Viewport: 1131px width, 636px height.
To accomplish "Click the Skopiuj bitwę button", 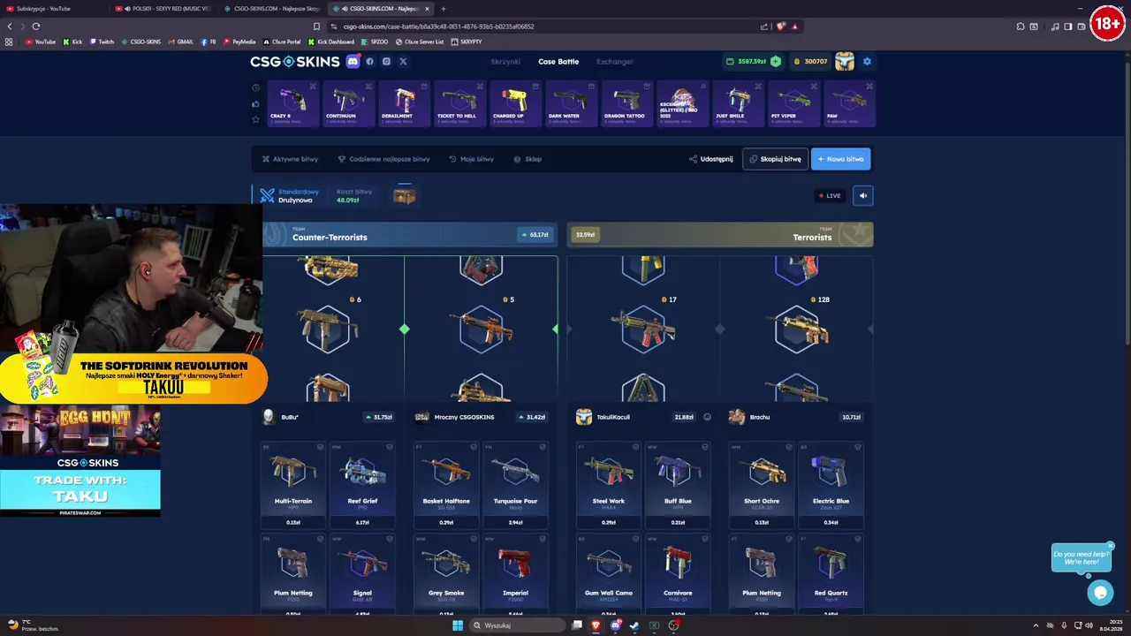I will click(x=775, y=159).
